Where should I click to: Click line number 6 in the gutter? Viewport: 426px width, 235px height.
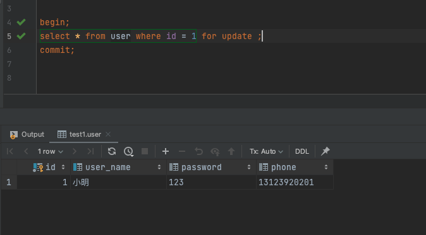click(9, 50)
